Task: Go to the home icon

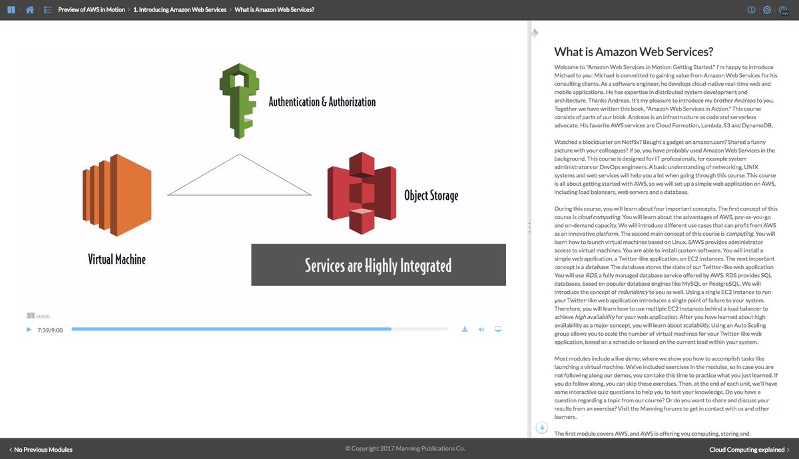Action: [x=29, y=10]
